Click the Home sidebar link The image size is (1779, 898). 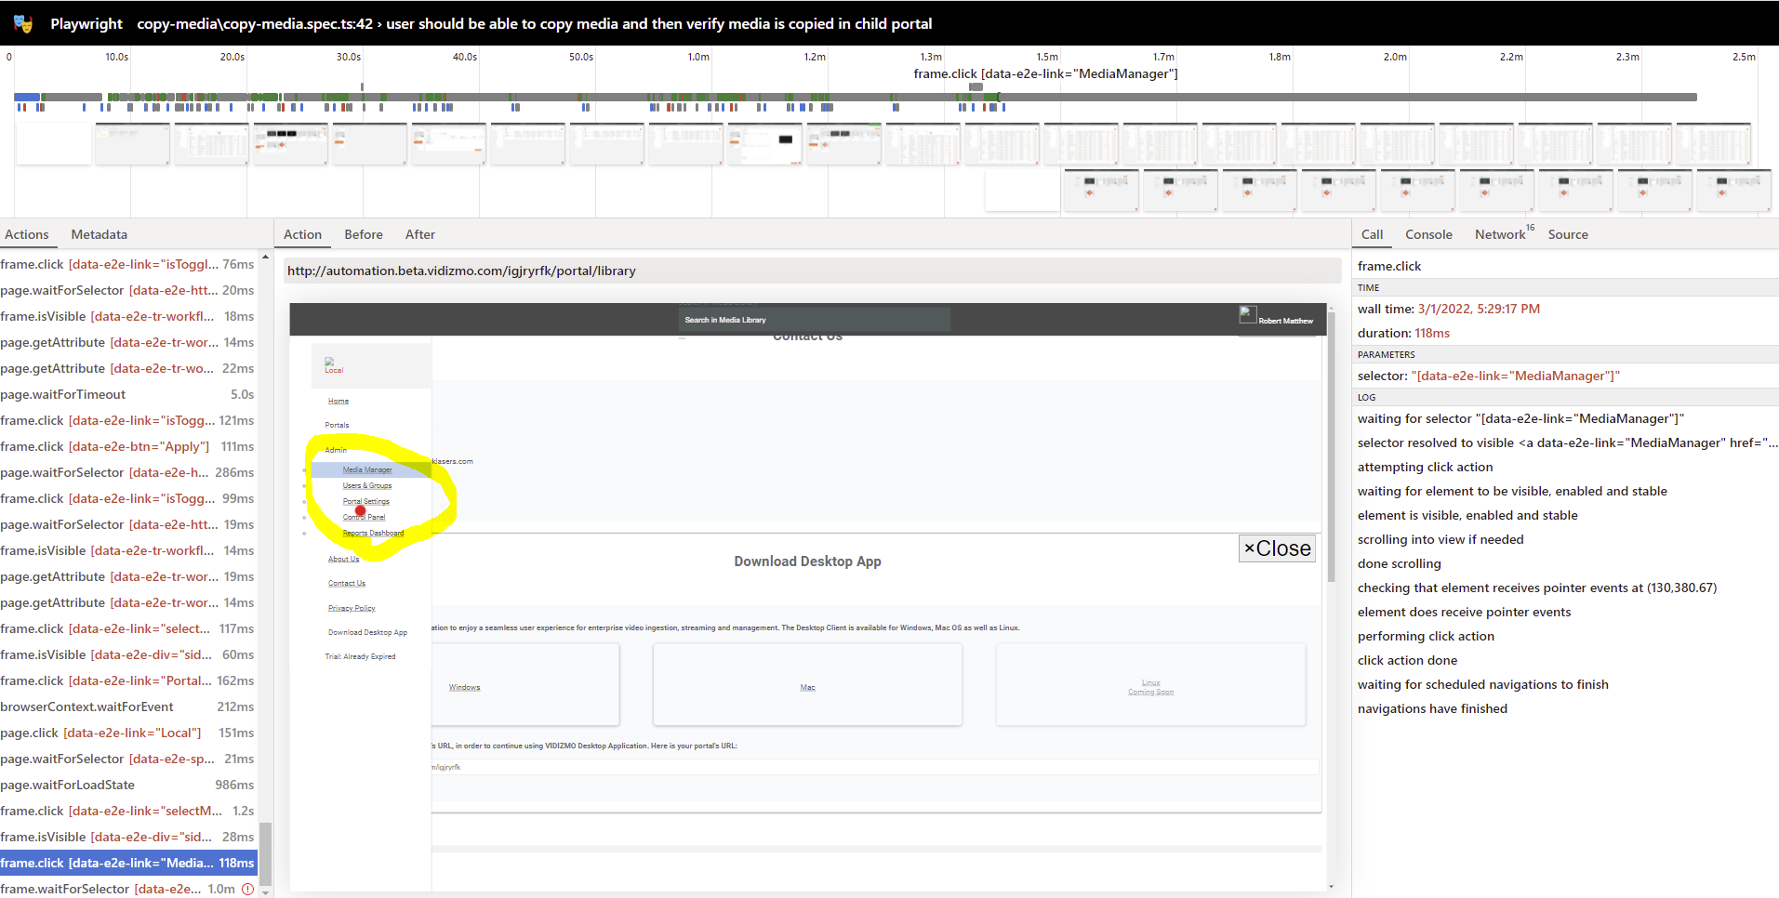click(x=339, y=401)
